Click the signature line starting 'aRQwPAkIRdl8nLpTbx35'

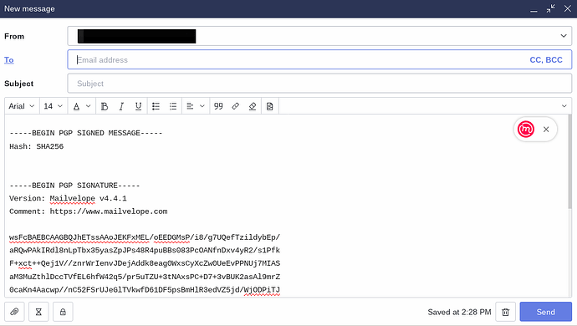145,251
